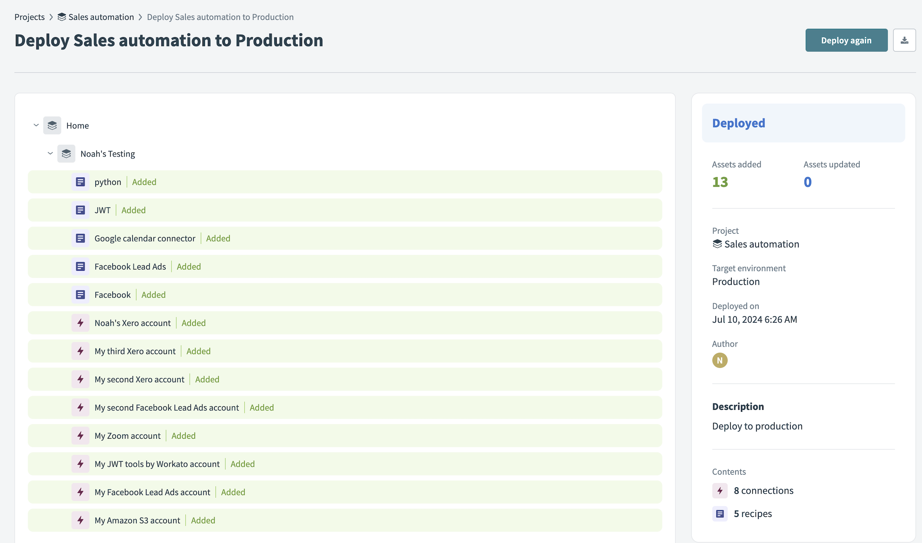Click the Sales automation icon in breadcrumb
The height and width of the screenshot is (543, 922).
[x=61, y=17]
